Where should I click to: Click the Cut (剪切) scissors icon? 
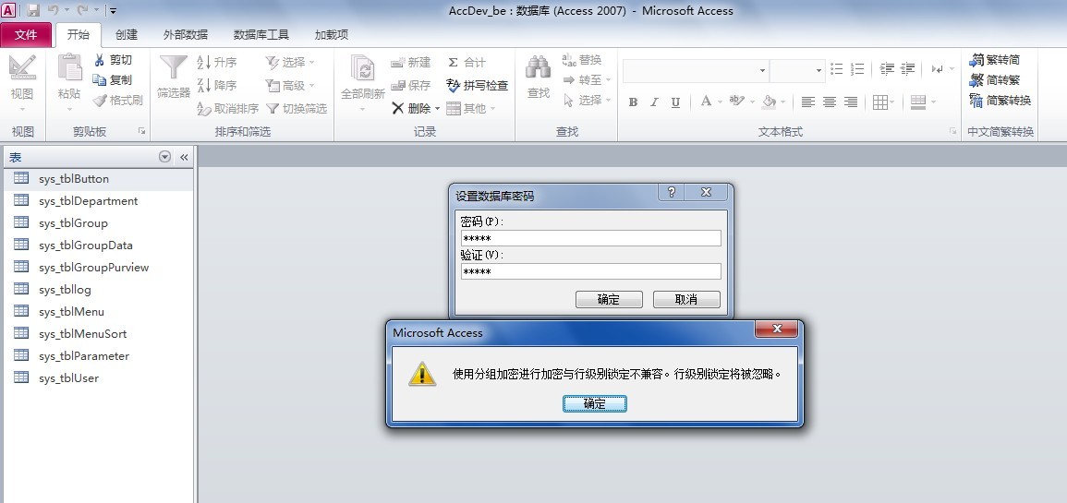coord(100,60)
